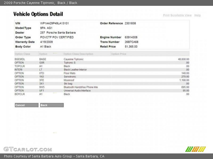Viewport: 213px width, 159px height.
Task: Select the Retail Price value 51,365.00
Action: (131, 47)
